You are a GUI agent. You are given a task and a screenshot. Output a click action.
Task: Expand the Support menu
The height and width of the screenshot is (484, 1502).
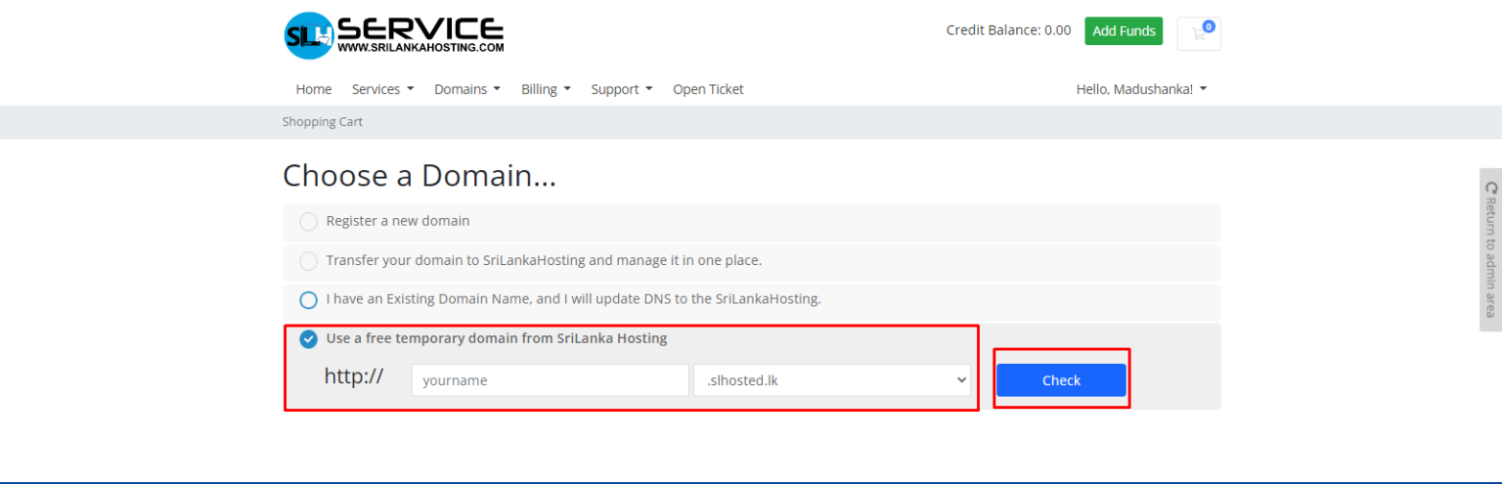pos(621,89)
